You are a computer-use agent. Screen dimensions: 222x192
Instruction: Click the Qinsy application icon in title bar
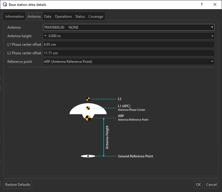coord(5,5)
